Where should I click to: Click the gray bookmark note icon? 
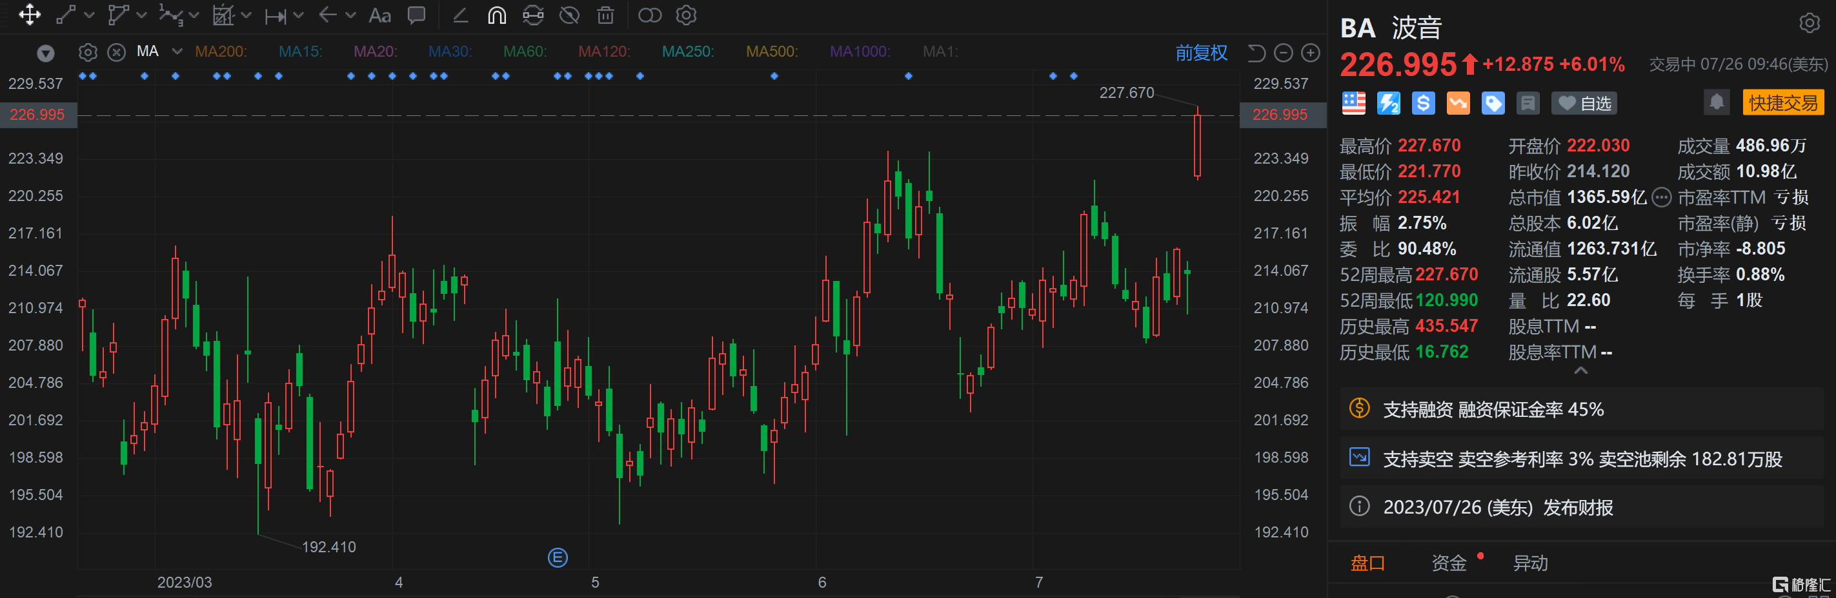coord(1528,103)
